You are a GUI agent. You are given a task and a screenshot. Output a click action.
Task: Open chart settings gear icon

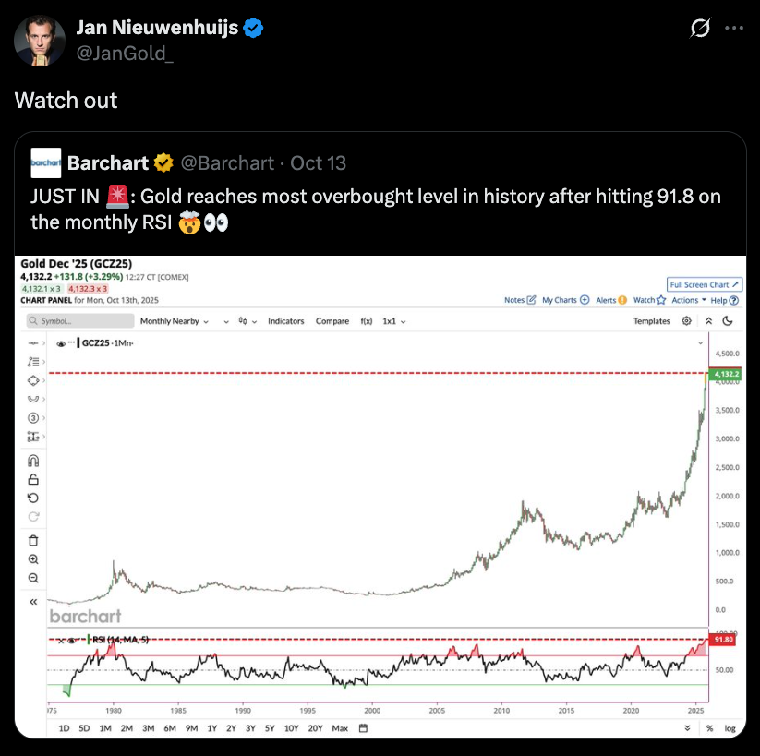click(x=686, y=321)
